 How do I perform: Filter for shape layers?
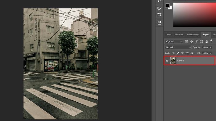[201, 41]
